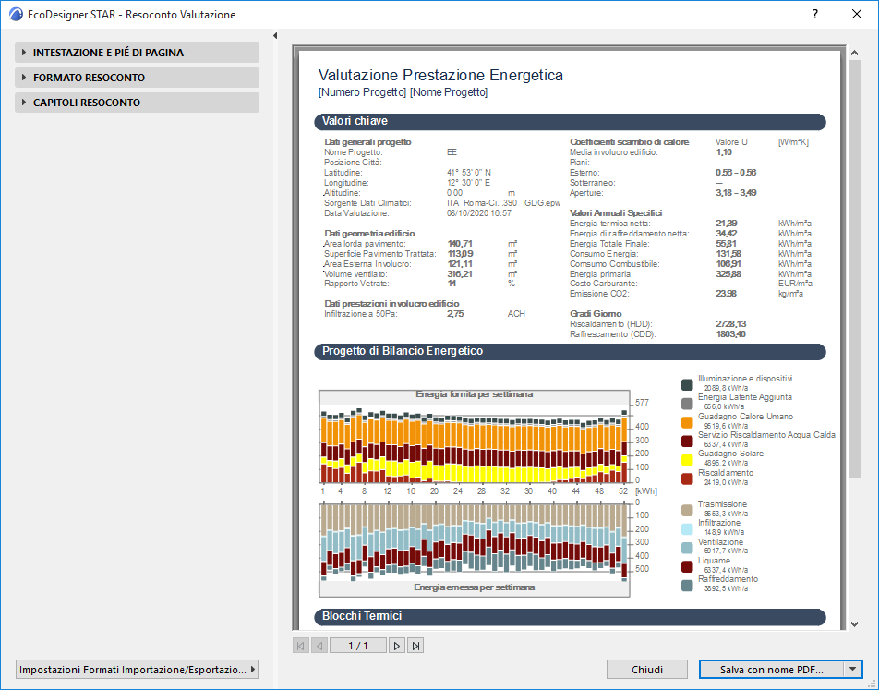Click the Valutazione Prestazione Energetica title
879x690 pixels.
pos(440,75)
